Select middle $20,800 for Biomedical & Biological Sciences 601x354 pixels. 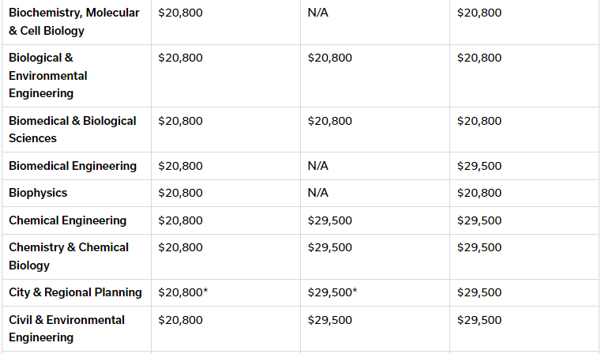tap(329, 121)
